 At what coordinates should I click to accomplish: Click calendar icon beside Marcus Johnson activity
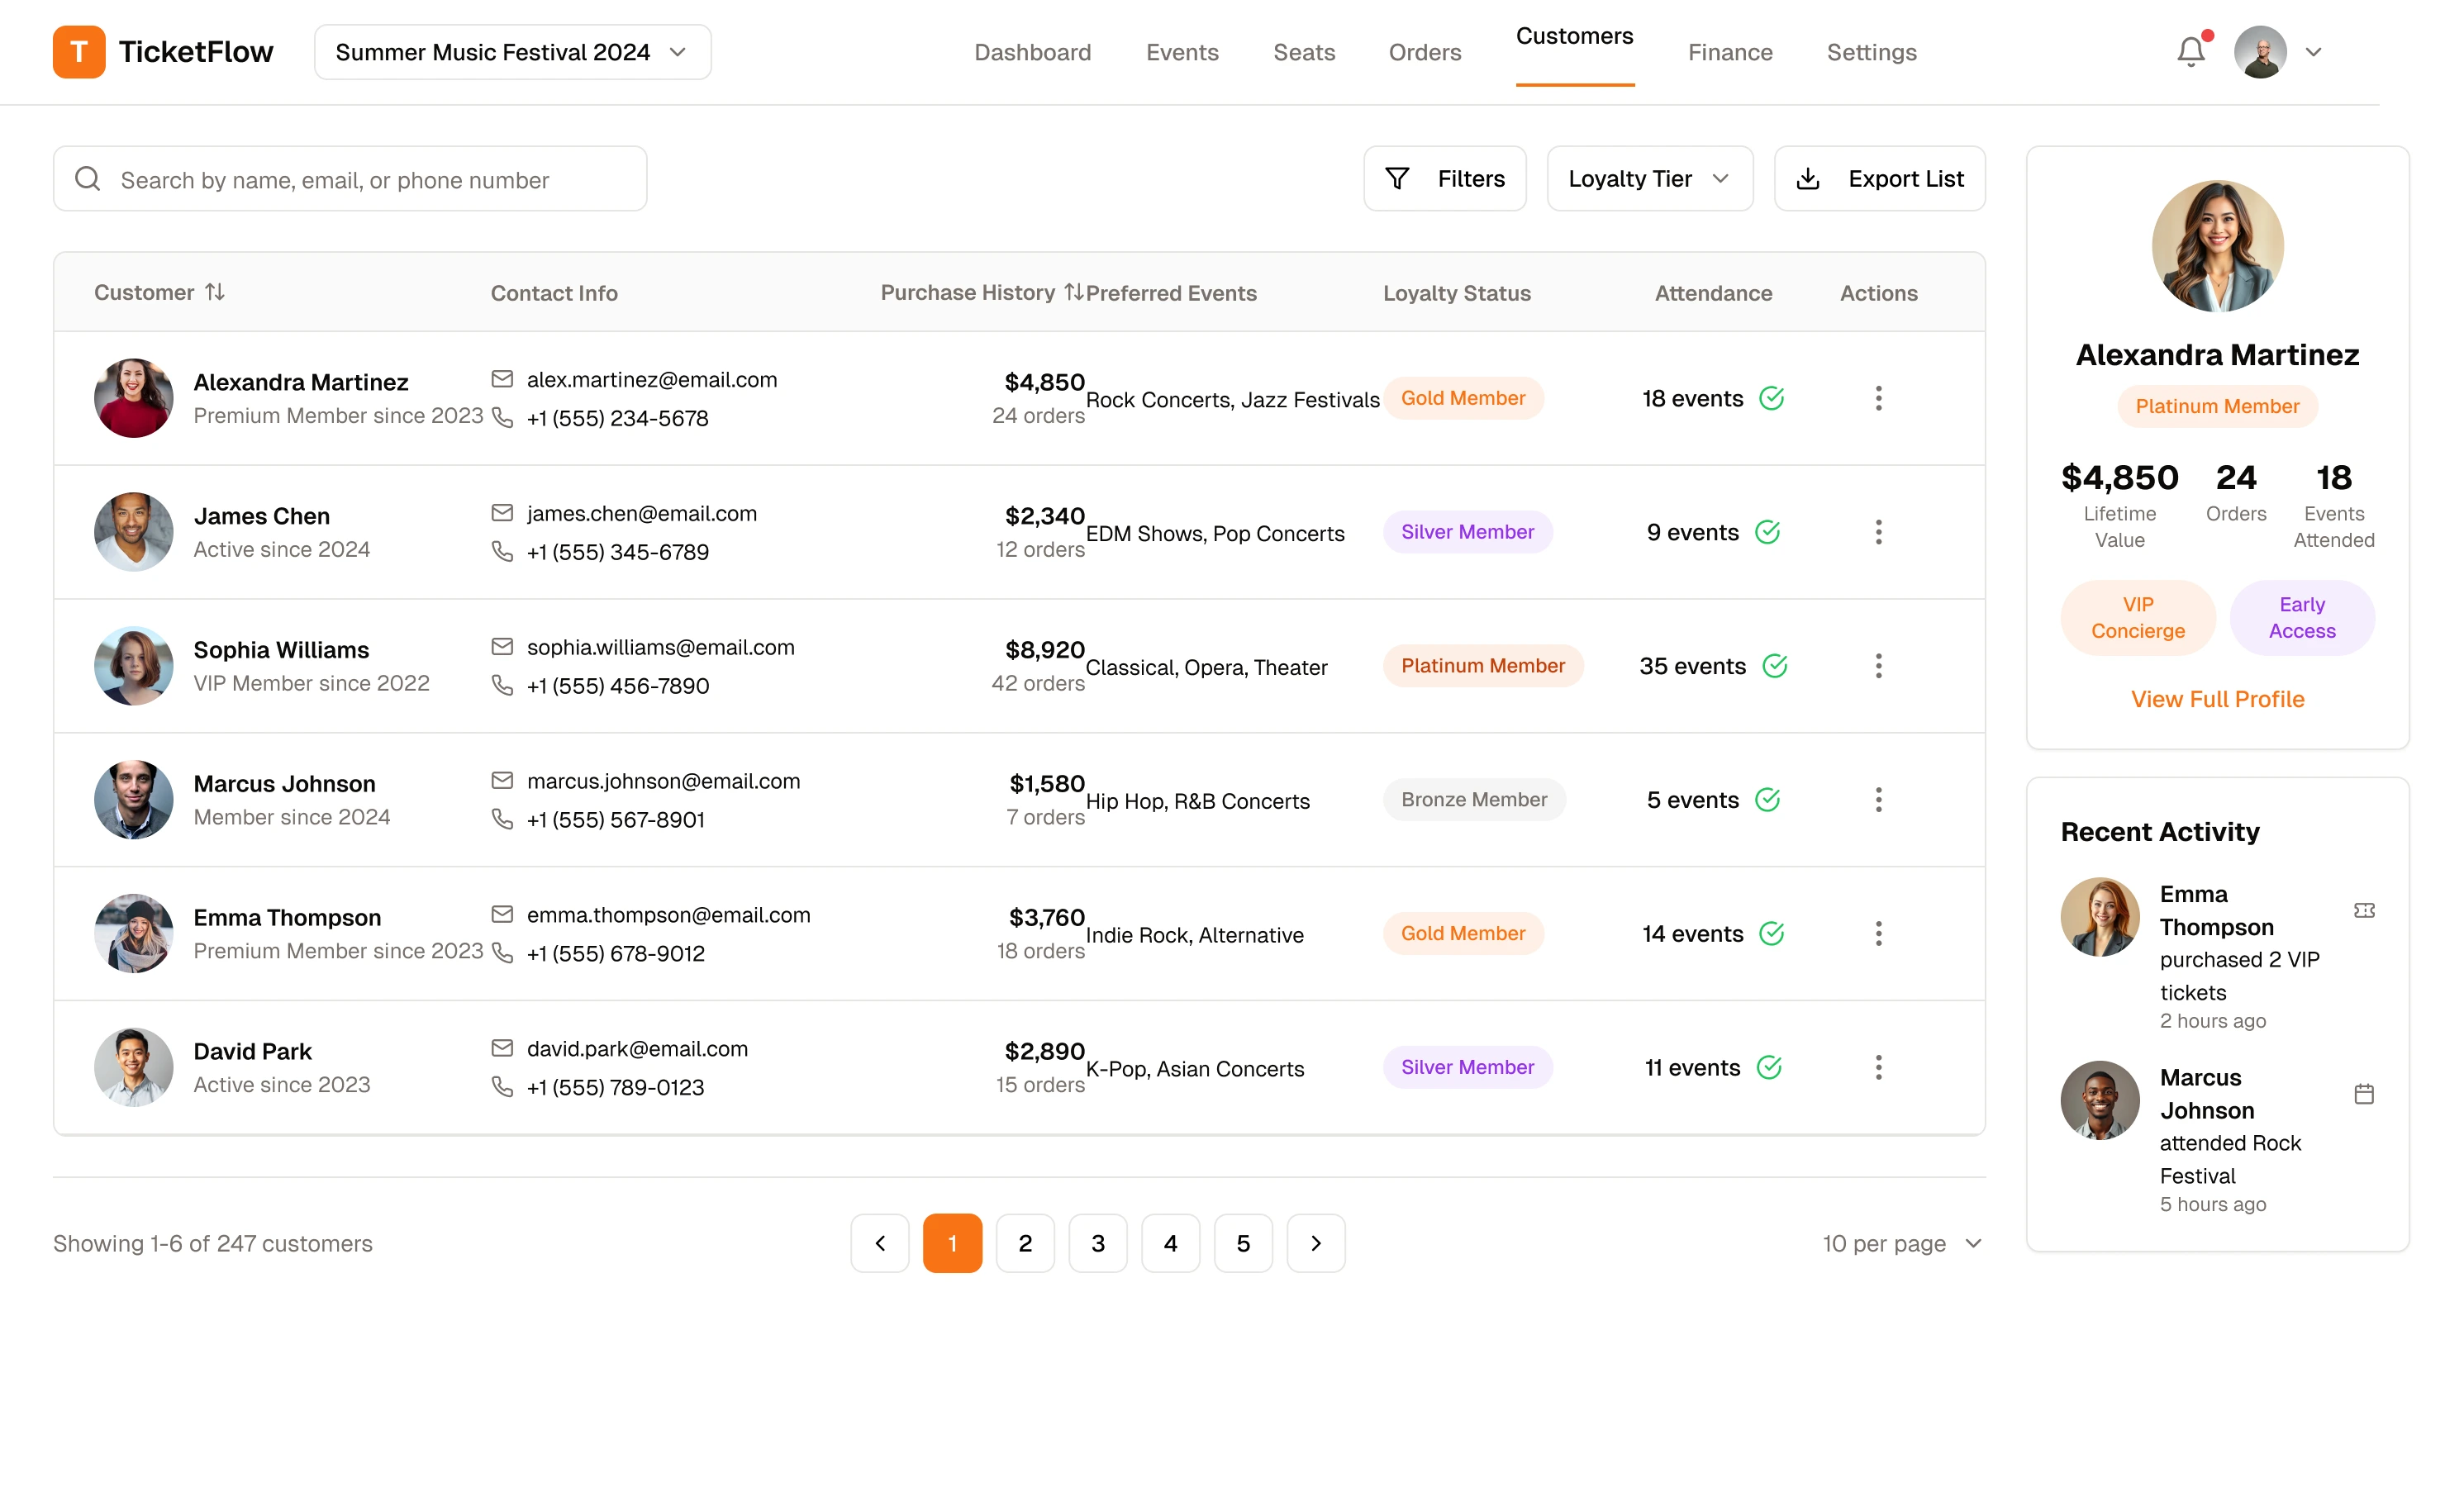click(x=2363, y=1094)
